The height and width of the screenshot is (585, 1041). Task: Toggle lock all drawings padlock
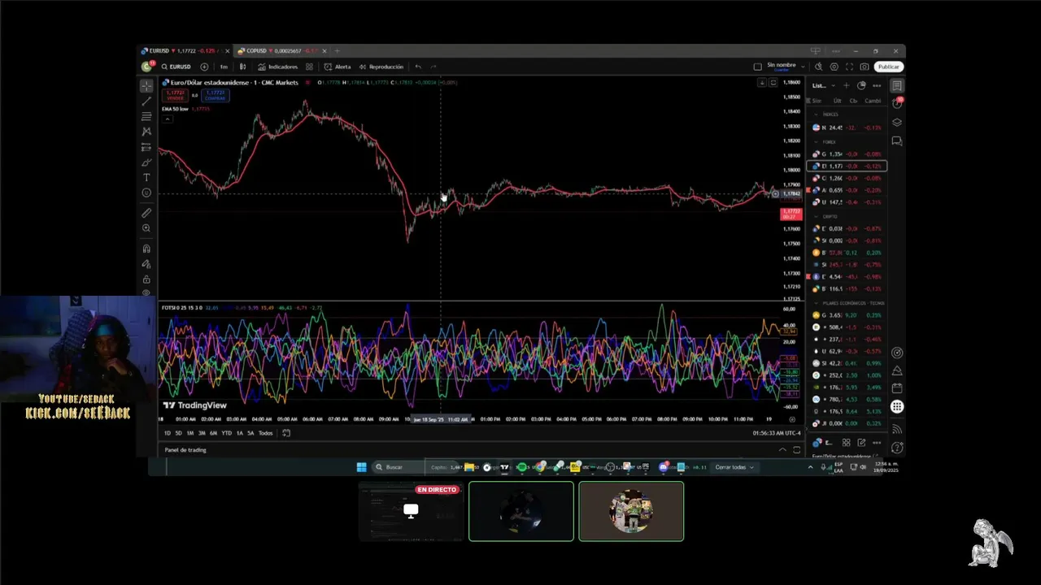[x=146, y=279]
